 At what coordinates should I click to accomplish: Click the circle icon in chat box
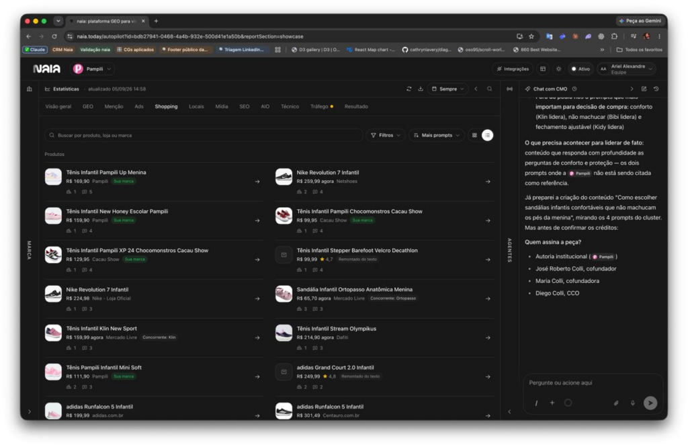568,403
